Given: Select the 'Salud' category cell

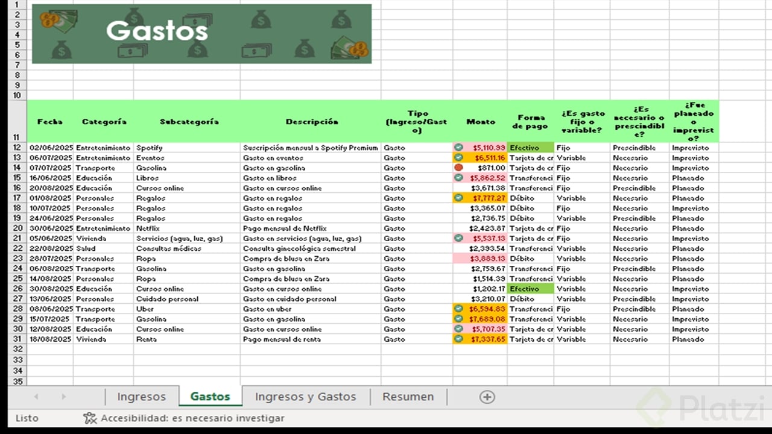Looking at the screenshot, I should click(104, 248).
